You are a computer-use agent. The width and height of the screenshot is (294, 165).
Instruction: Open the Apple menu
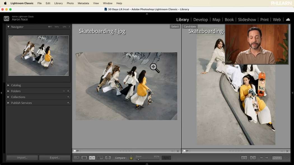pos(5,3)
